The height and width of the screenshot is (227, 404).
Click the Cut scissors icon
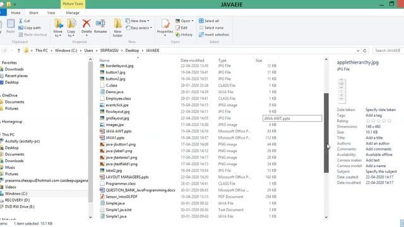pos(21,21)
